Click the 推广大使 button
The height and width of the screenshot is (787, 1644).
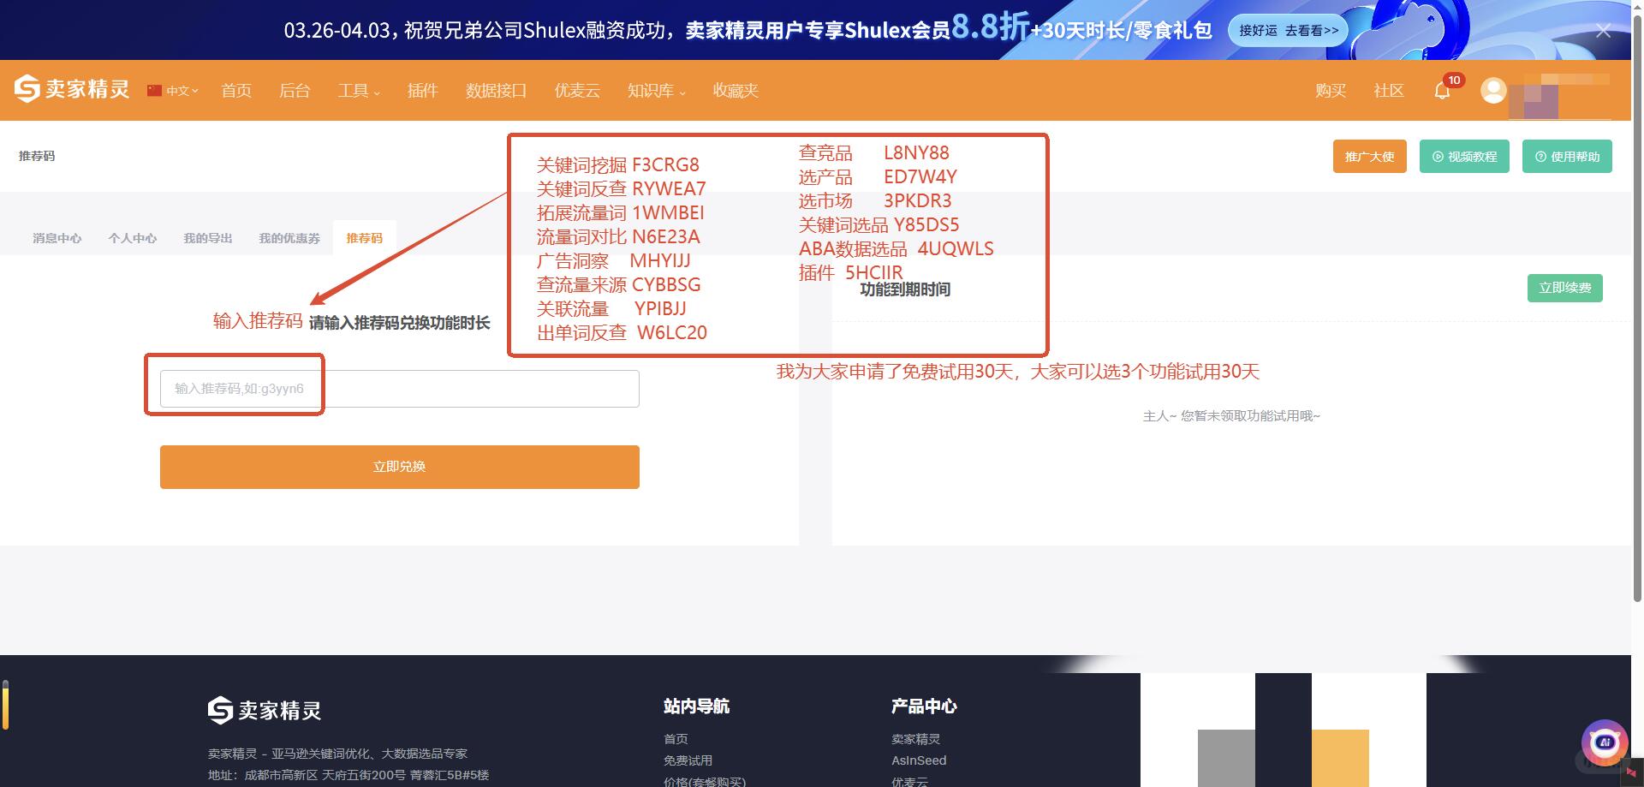click(1370, 157)
